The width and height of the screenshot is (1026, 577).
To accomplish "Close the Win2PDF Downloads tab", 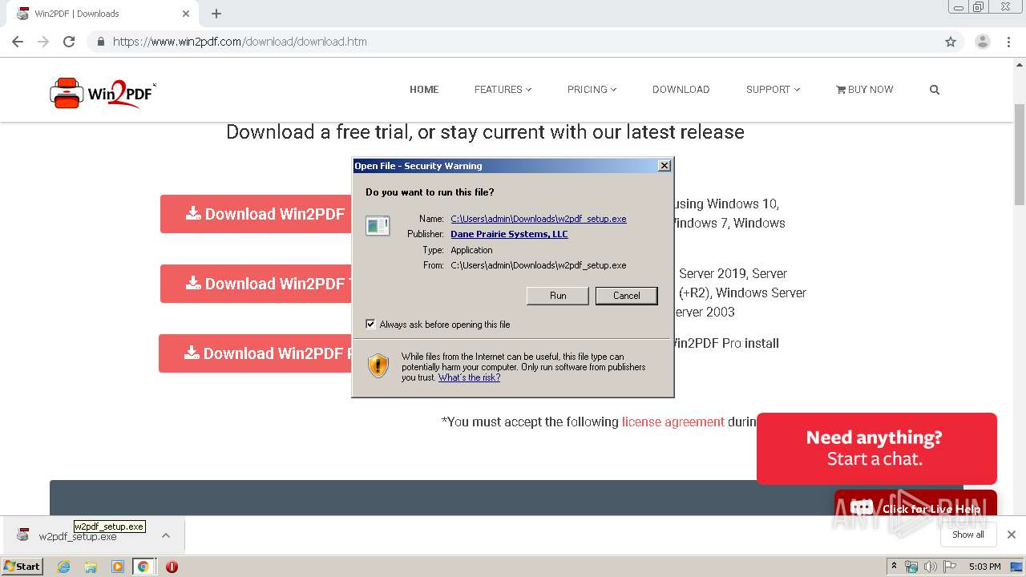I will (186, 14).
